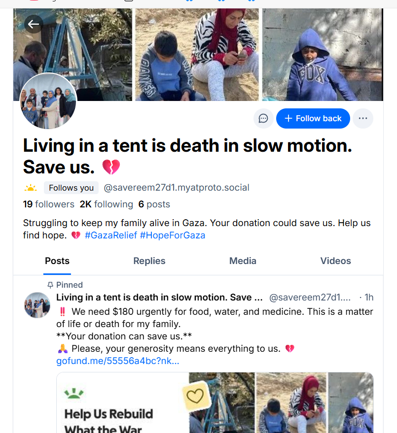This screenshot has height=433, width=397.
Task: View the 19 followers list
Action: (x=48, y=204)
